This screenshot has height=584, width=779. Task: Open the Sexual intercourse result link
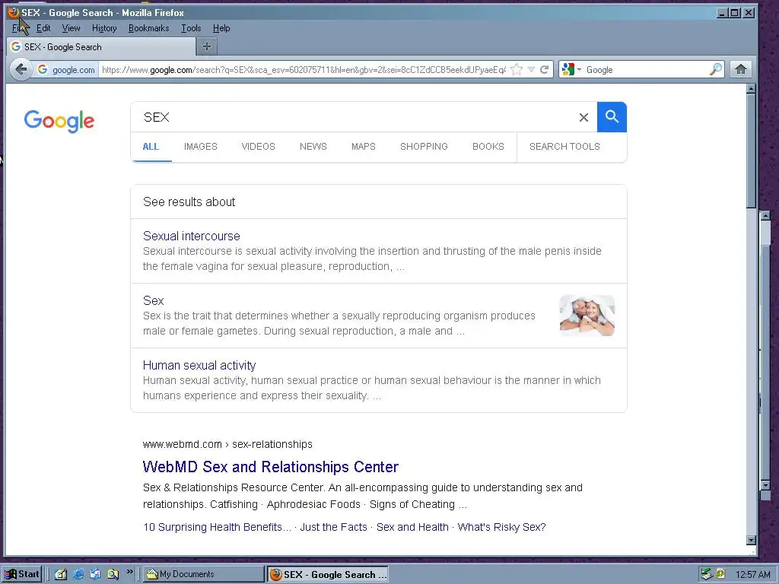pos(191,236)
